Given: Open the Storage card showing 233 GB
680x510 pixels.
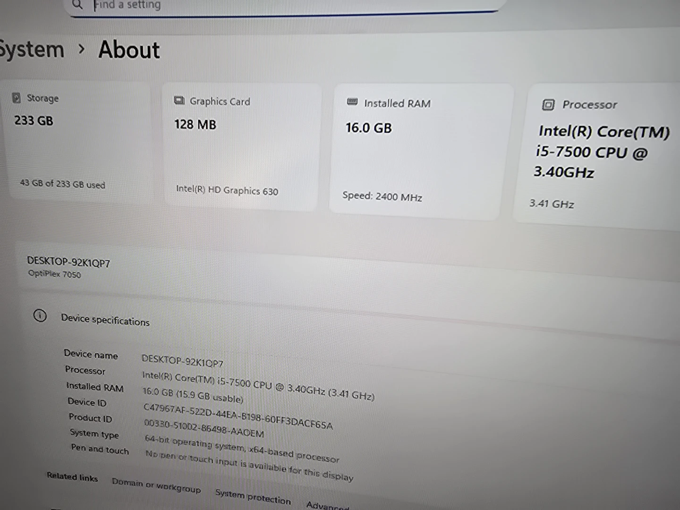Looking at the screenshot, I should pos(78,142).
